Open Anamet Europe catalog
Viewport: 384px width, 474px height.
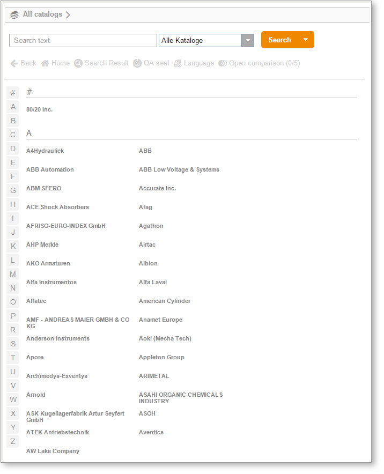click(160, 320)
